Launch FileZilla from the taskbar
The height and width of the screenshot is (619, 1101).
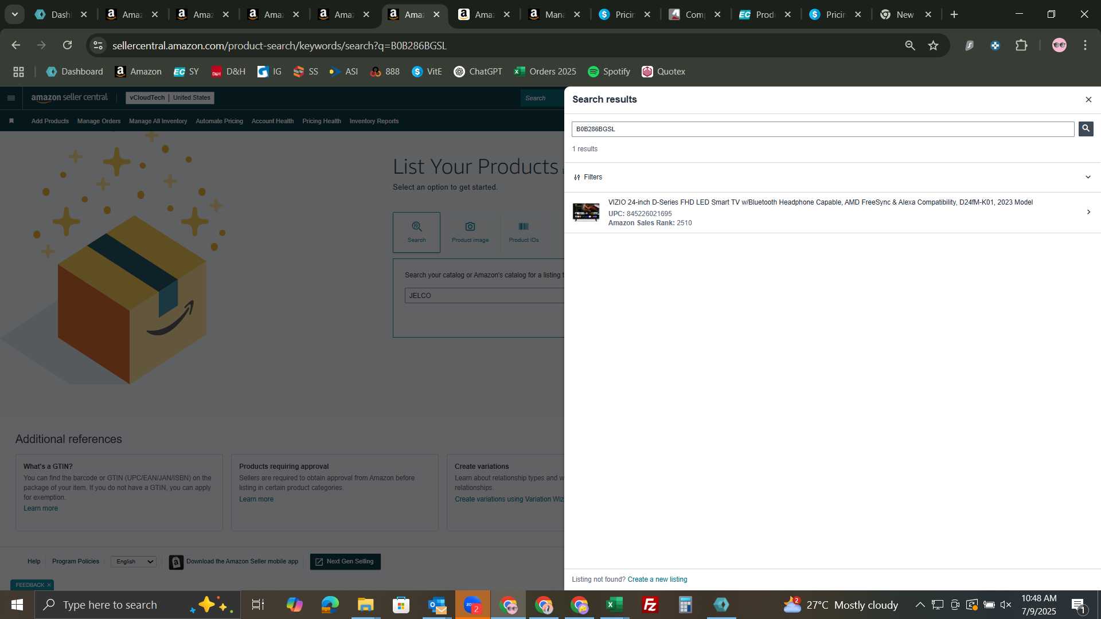[x=650, y=605]
